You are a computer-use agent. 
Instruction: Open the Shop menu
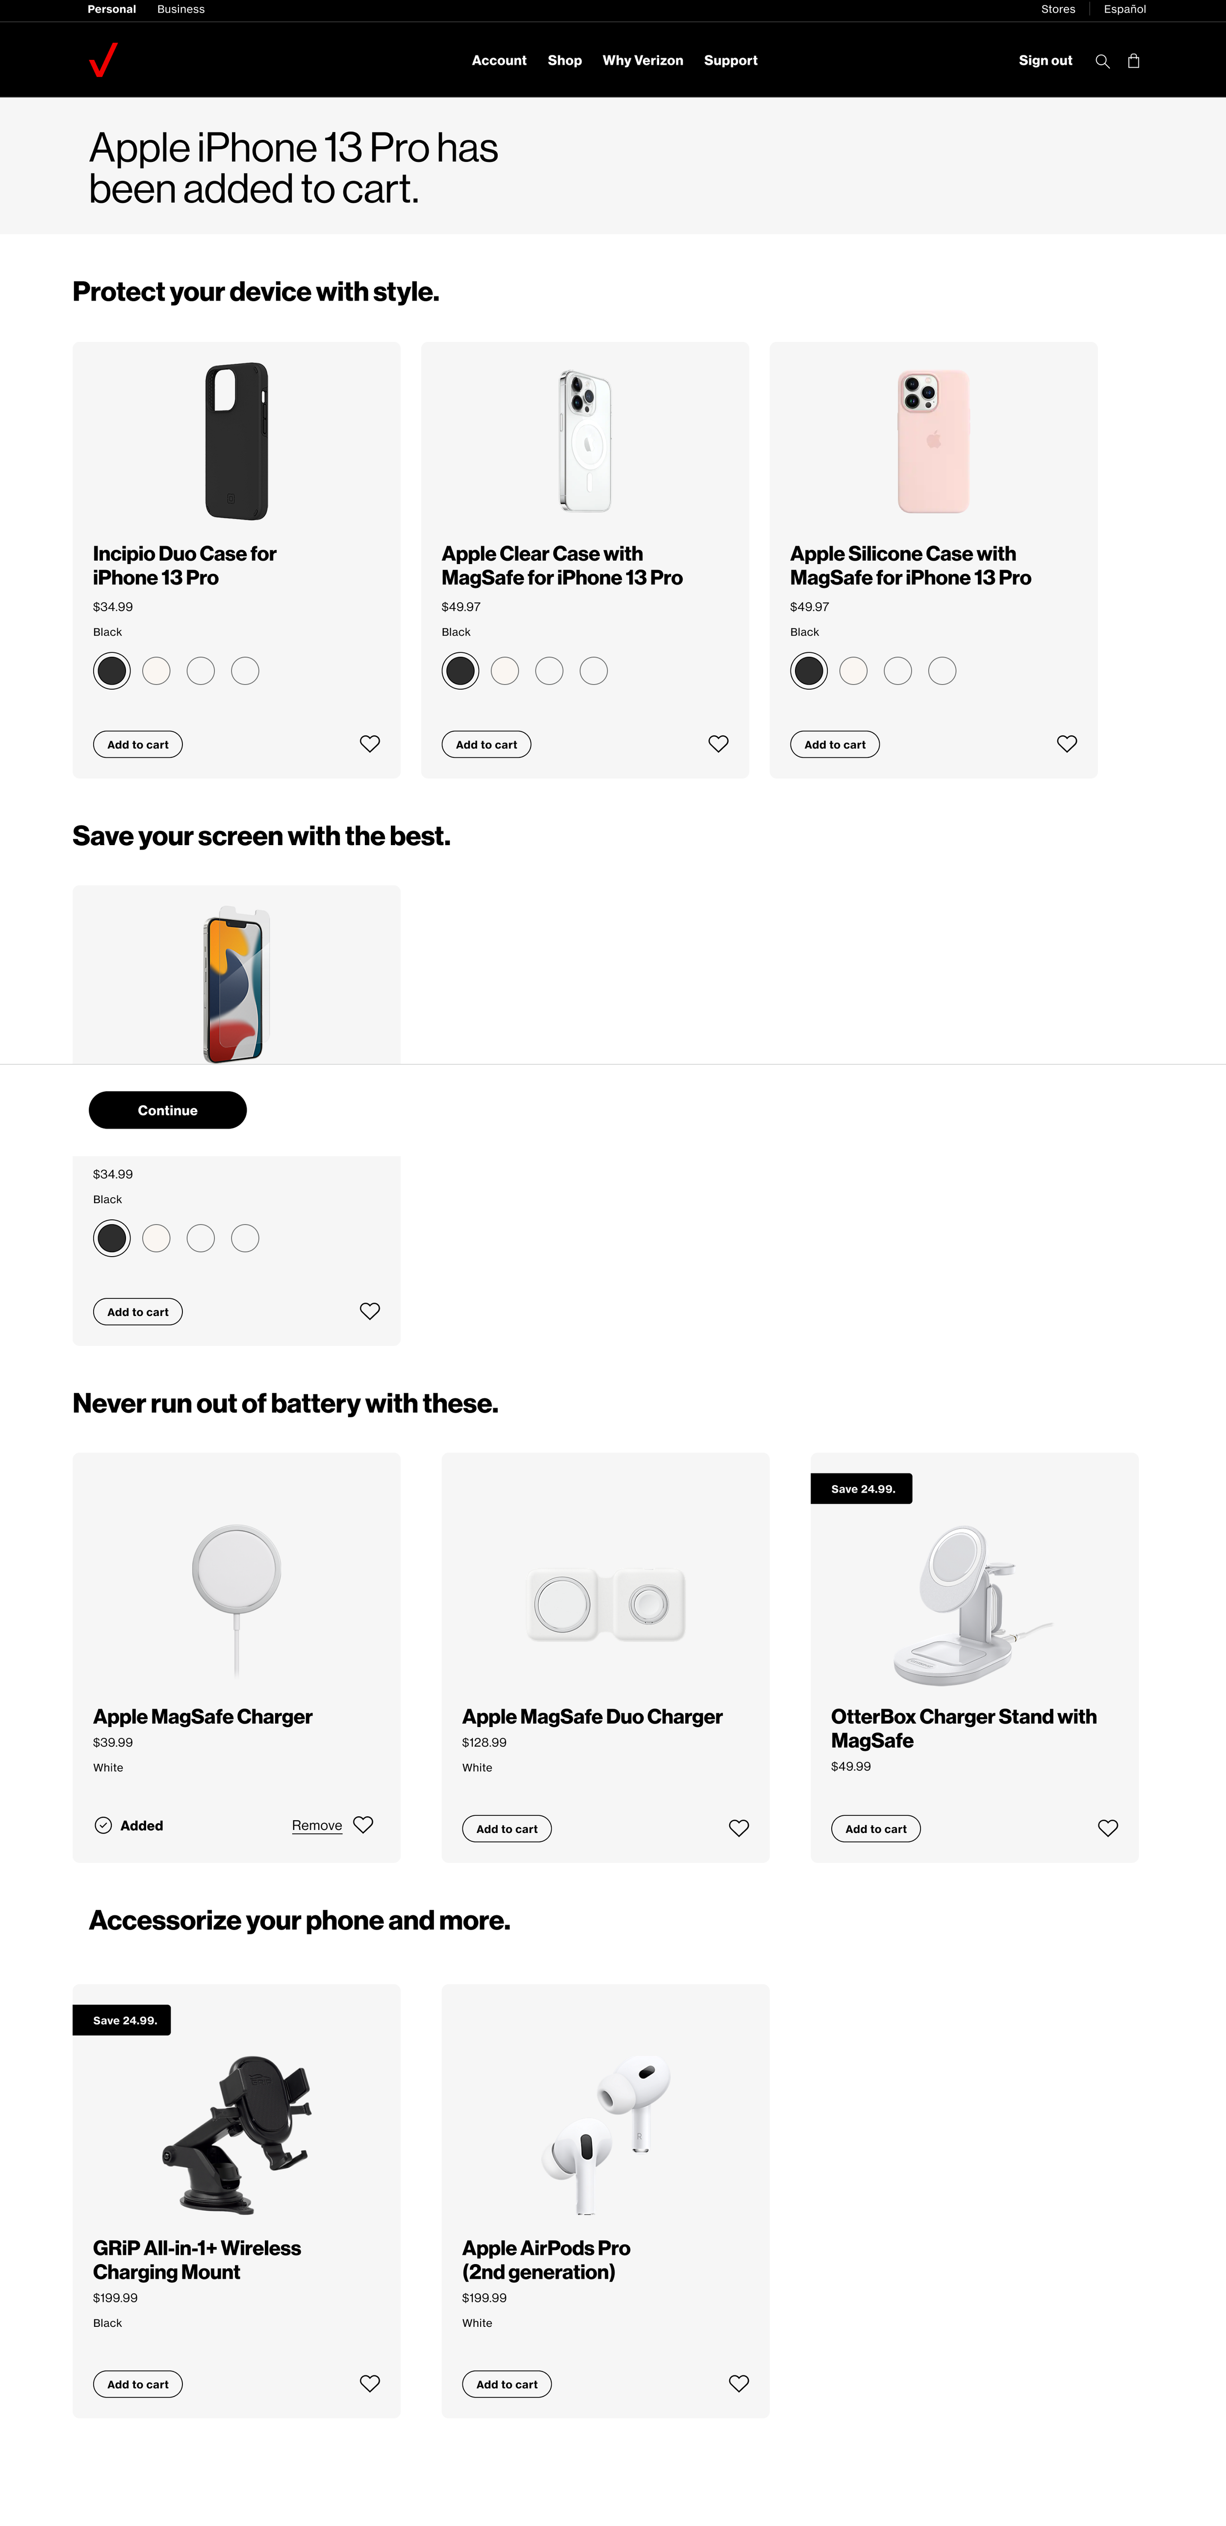565,61
